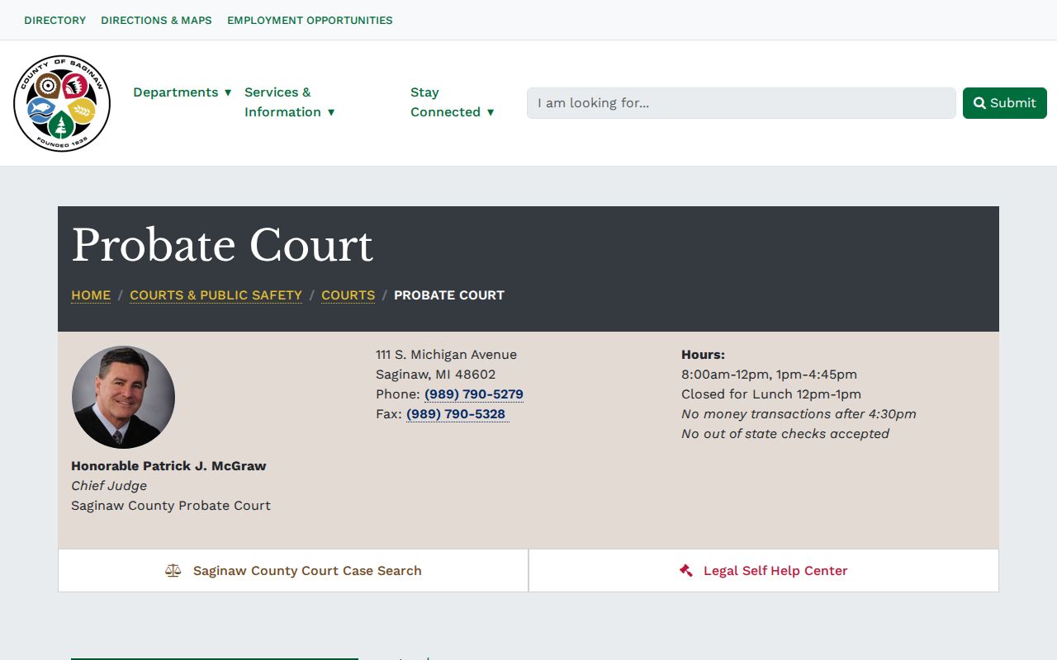Screen dimensions: 1057x660
Task: Click fax number (989) 790-5328
Action: 456,414
